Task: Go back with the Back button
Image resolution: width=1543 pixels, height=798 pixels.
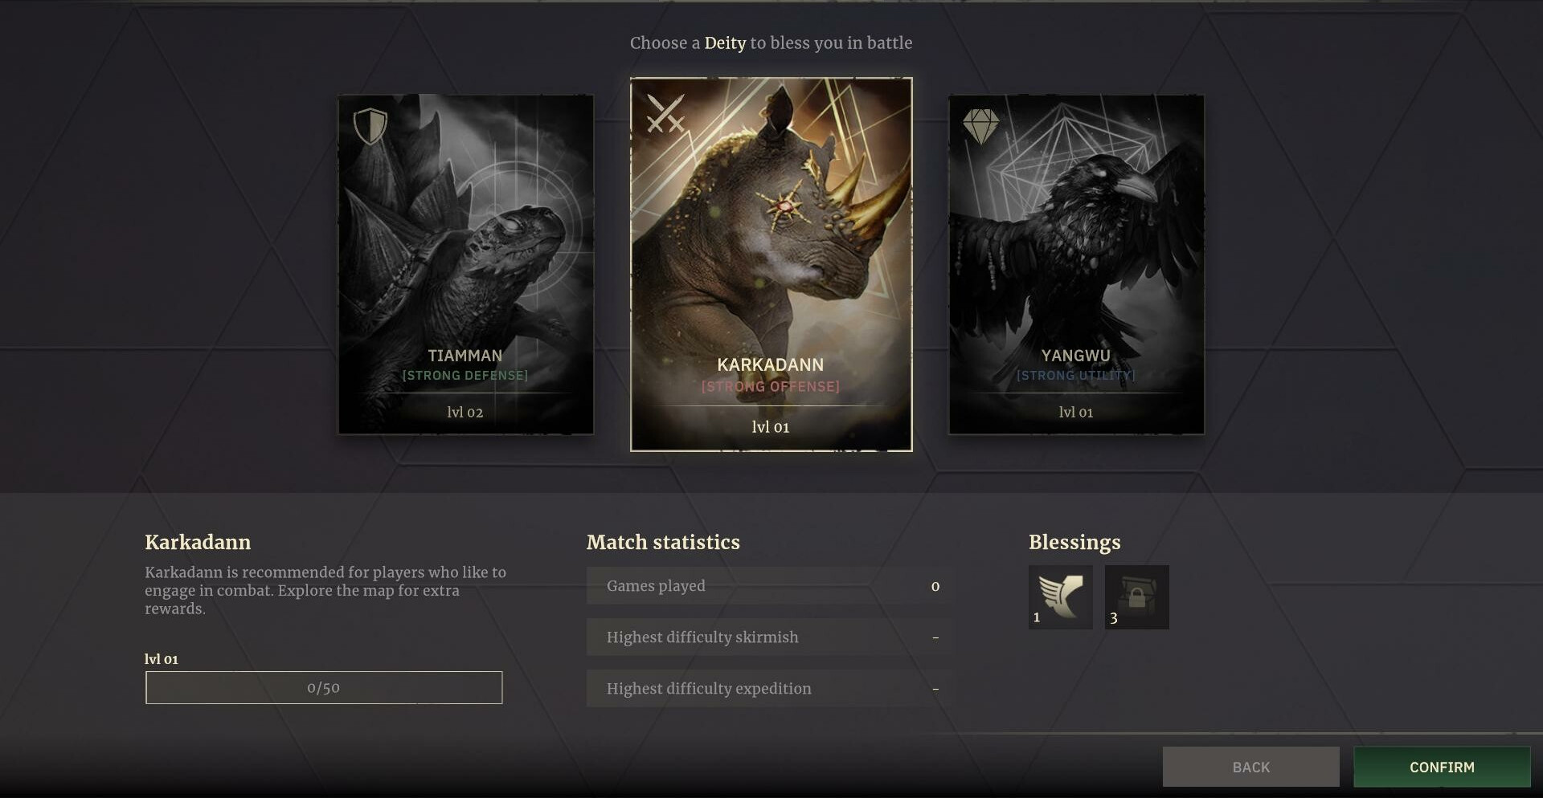Action: pyautogui.click(x=1250, y=767)
